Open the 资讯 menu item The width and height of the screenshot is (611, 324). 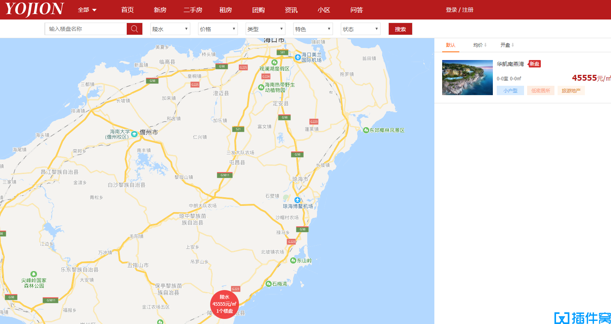(291, 10)
